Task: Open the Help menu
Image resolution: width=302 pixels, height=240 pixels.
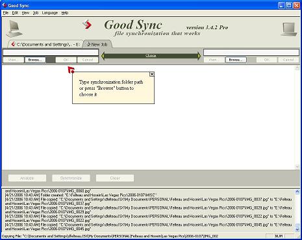Action: 65,13
